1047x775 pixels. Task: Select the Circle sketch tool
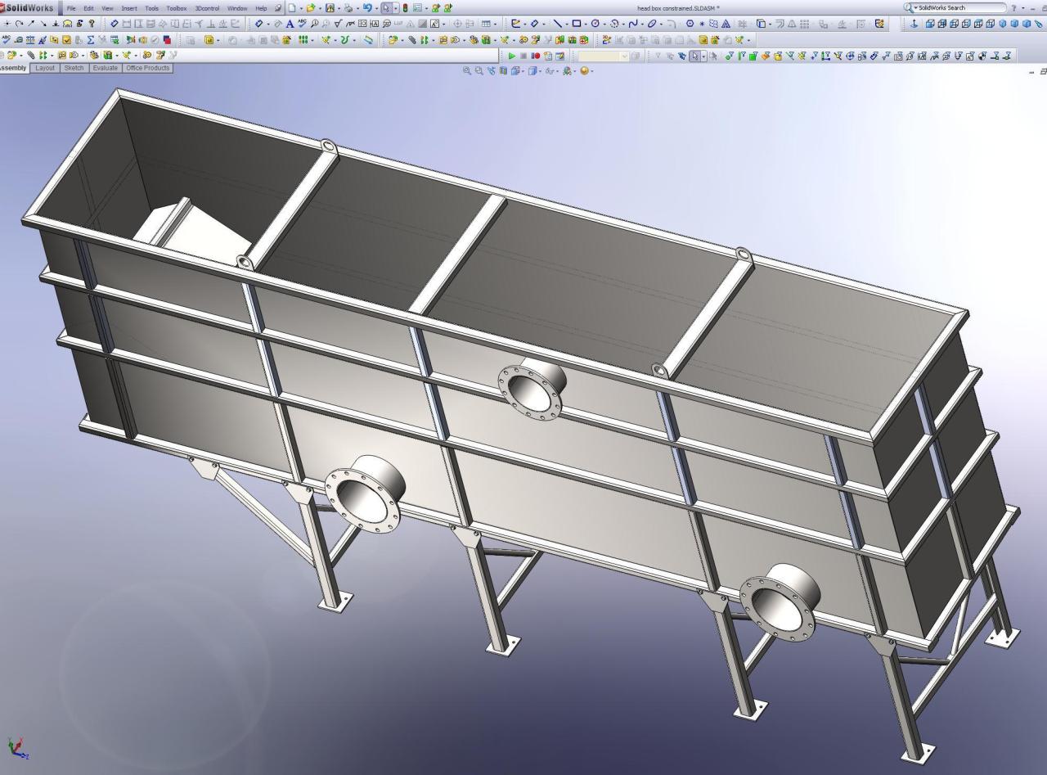tap(595, 24)
